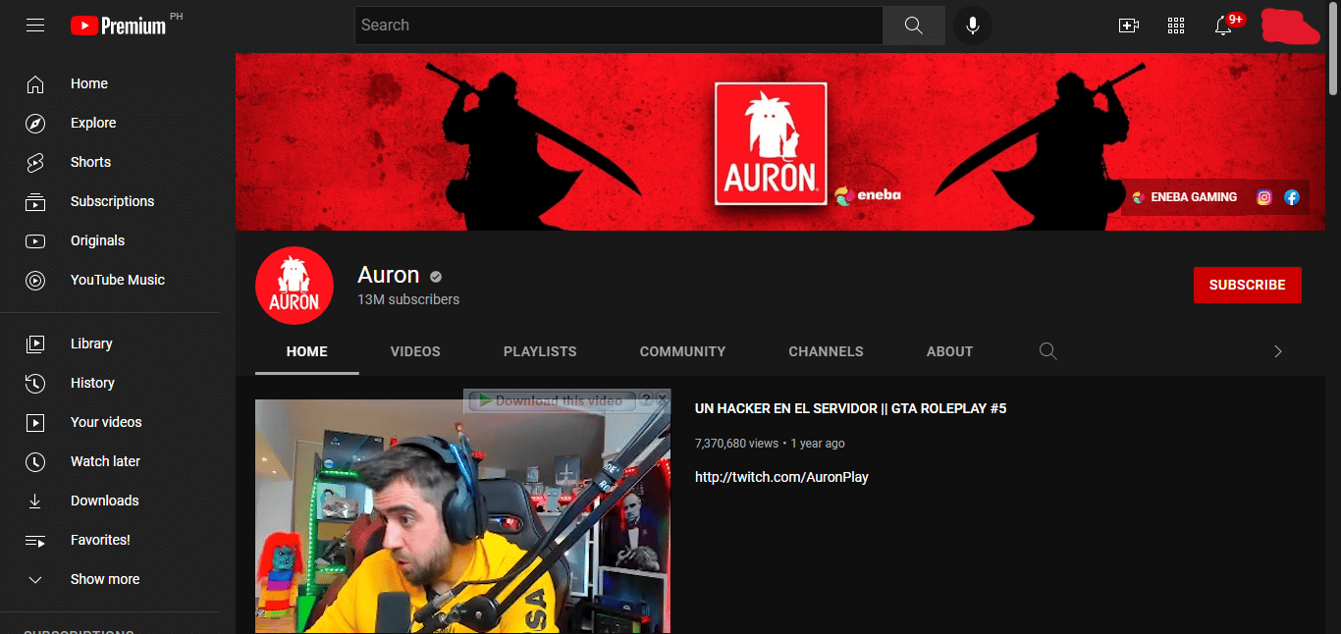Start voice search with microphone

tap(972, 26)
